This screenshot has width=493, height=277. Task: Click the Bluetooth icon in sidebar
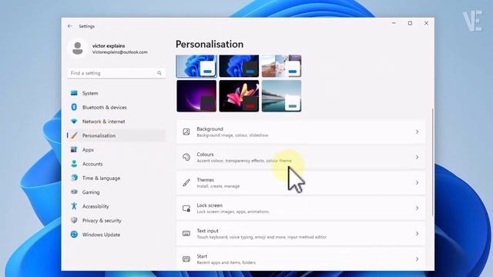[74, 107]
